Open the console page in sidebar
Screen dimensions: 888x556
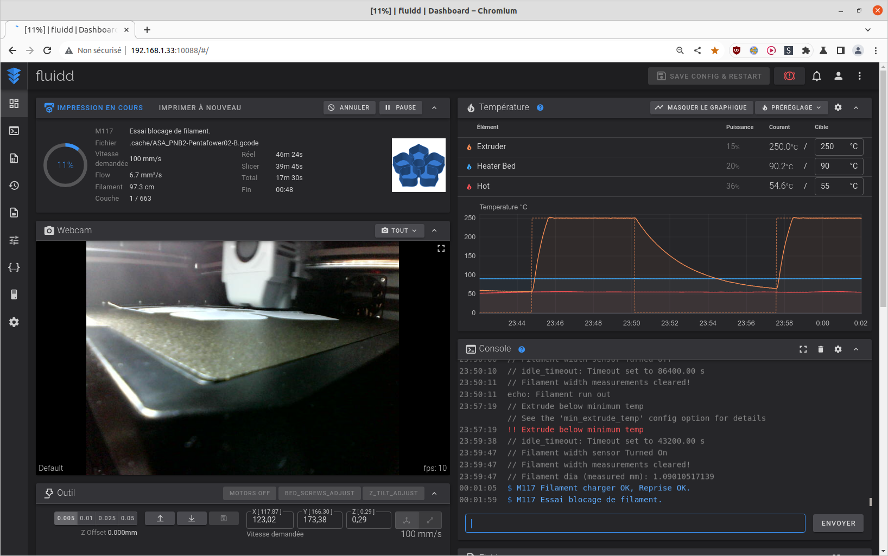(14, 131)
